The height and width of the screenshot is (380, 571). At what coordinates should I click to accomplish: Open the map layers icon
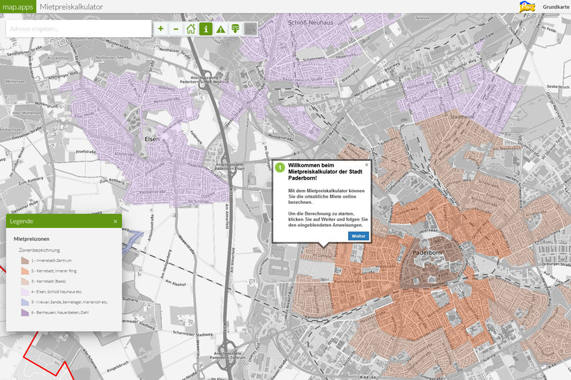tap(235, 28)
